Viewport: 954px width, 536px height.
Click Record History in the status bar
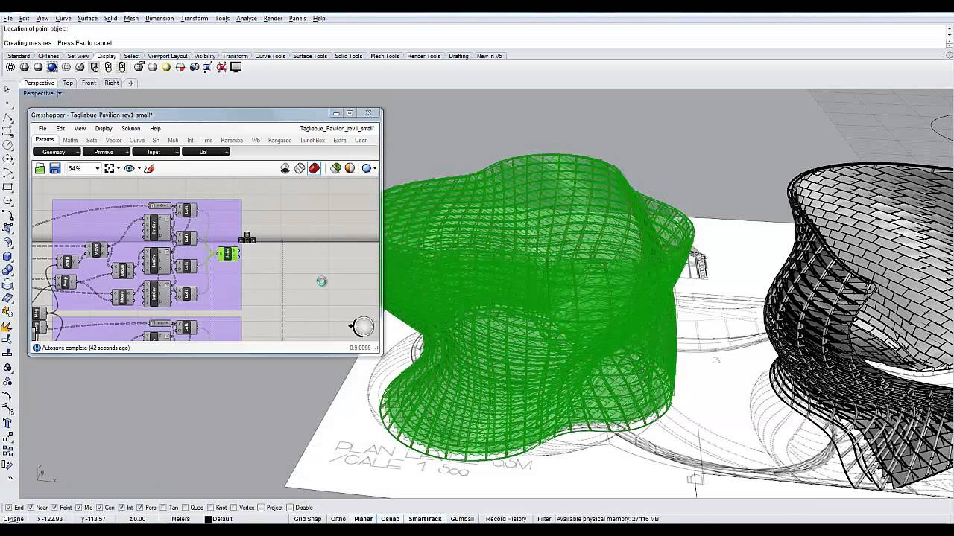(x=506, y=519)
